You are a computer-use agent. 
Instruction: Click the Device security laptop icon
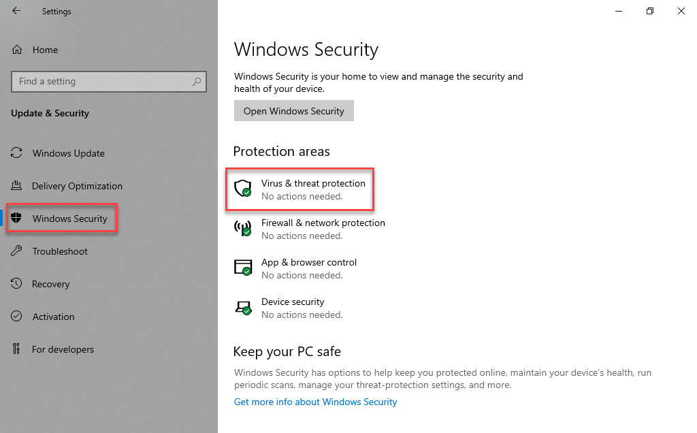click(x=243, y=307)
